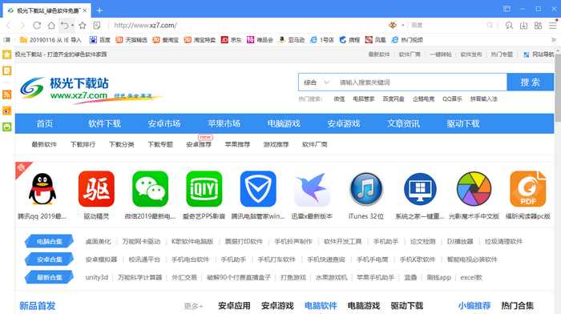The height and width of the screenshot is (314, 561).
Task: Toggle the bookmarks sidebar panel icon
Action: [x=6, y=40]
